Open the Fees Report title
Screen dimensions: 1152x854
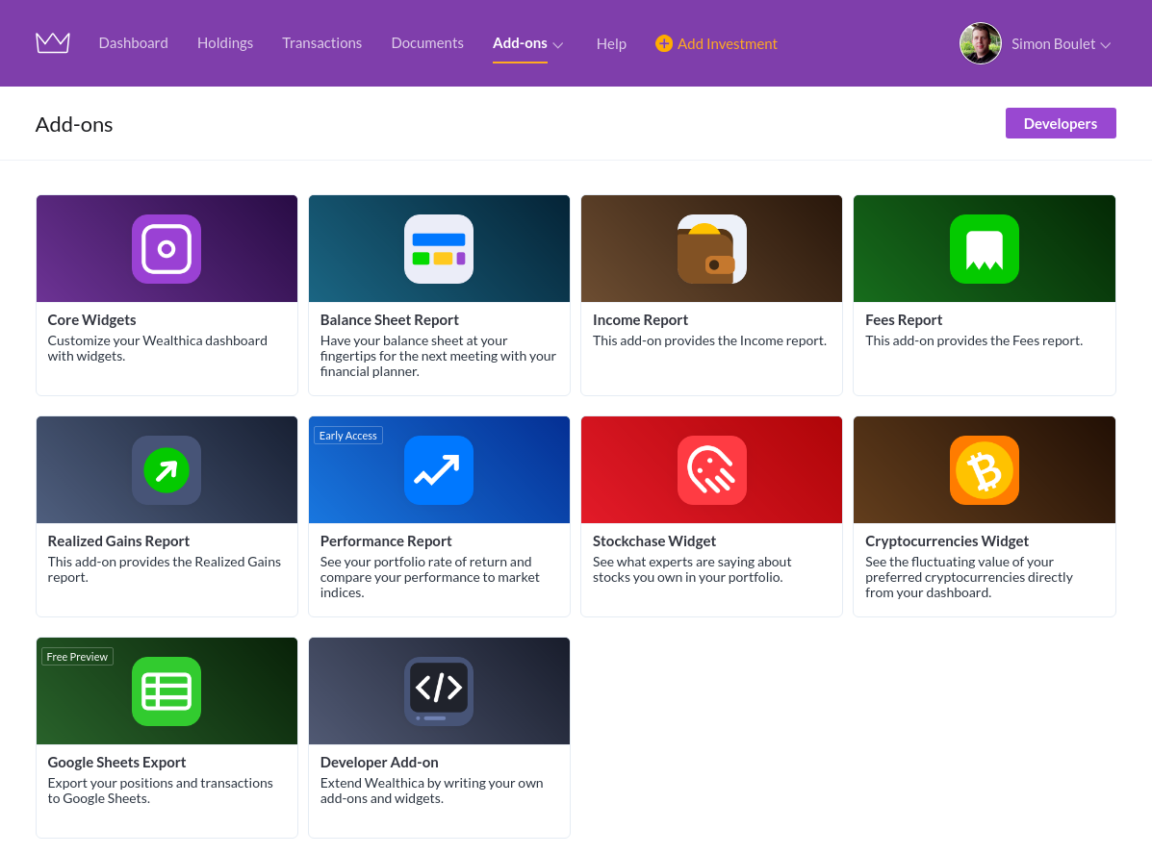tap(903, 319)
